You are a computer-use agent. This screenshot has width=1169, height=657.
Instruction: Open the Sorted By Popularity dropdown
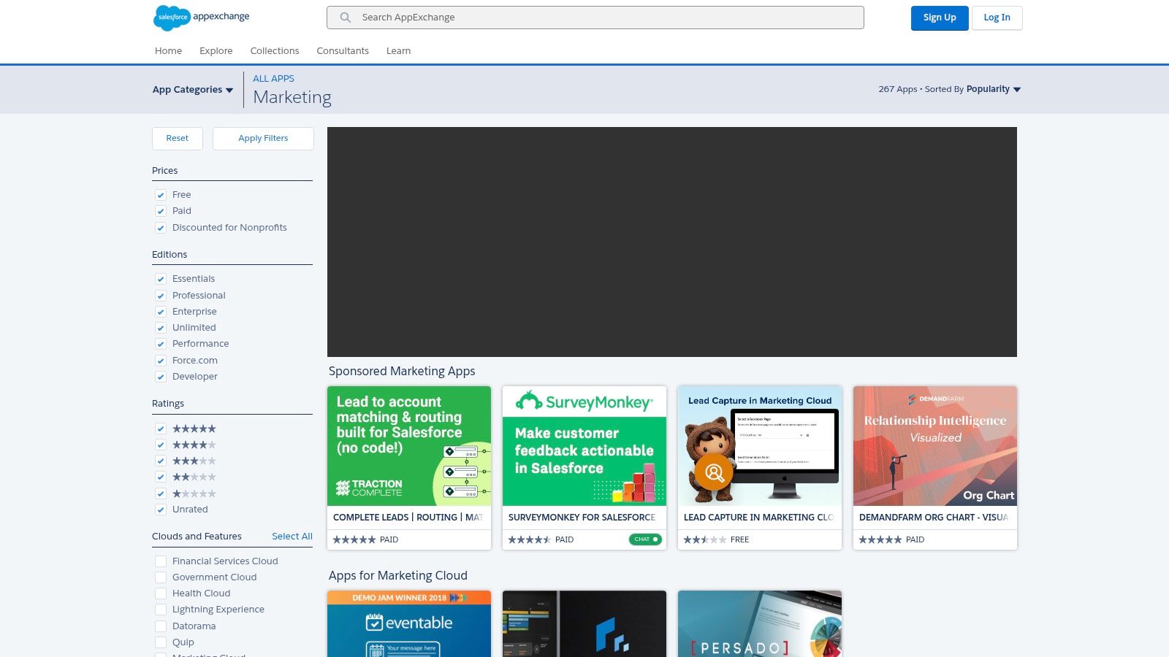[993, 89]
